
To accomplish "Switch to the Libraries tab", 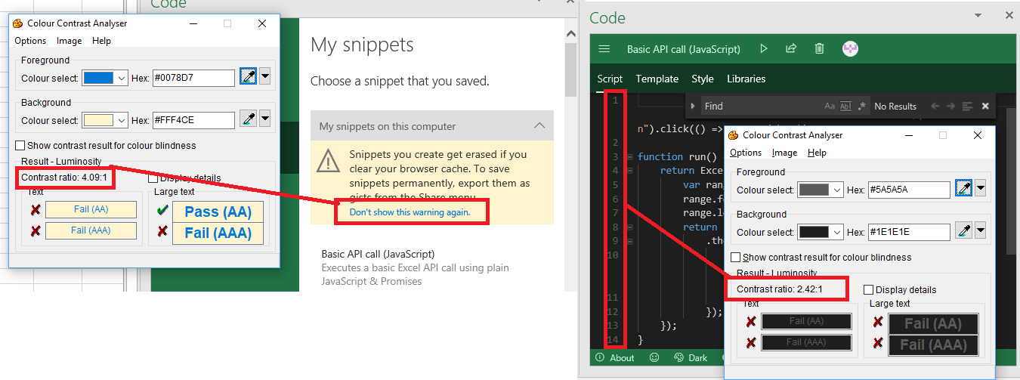I will [746, 79].
